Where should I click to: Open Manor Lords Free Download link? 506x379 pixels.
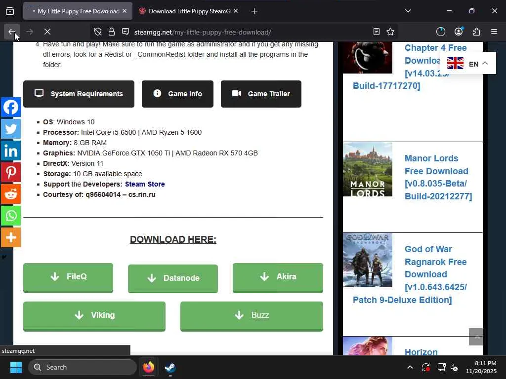click(438, 177)
